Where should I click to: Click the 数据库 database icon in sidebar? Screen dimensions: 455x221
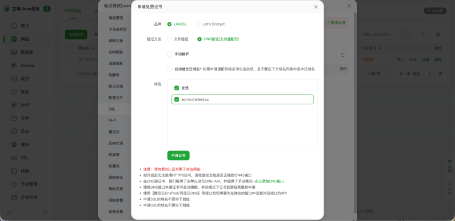(14, 52)
